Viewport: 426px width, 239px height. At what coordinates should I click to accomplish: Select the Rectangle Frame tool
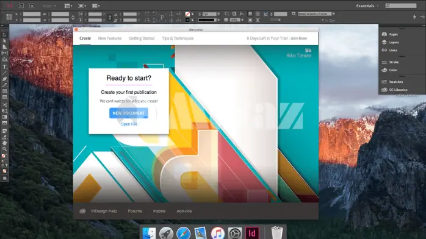pos(4,91)
